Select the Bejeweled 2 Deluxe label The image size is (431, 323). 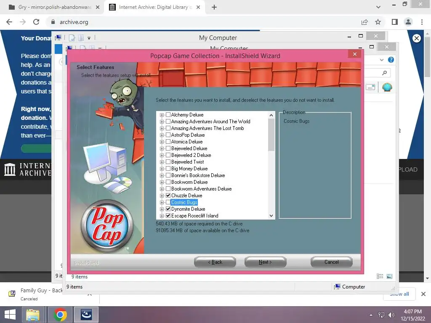pos(191,155)
